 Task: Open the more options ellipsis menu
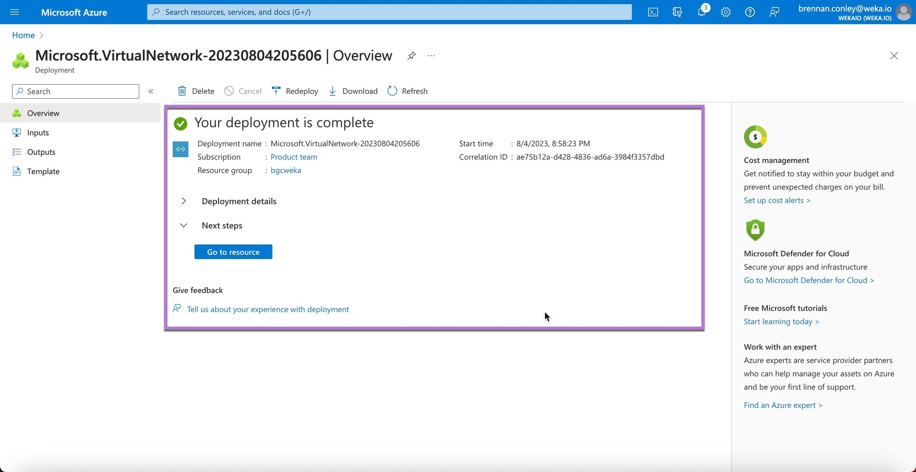tap(431, 56)
